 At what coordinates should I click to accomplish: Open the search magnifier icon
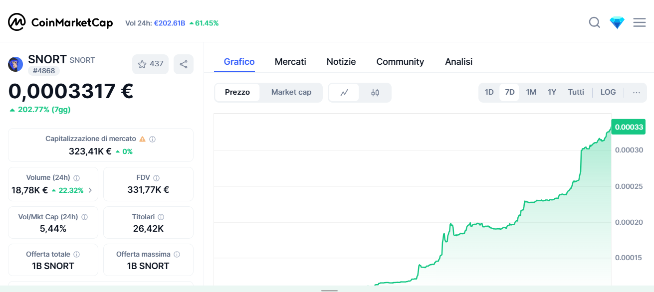pyautogui.click(x=594, y=22)
